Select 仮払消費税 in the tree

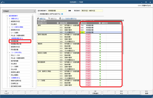coord(20,75)
